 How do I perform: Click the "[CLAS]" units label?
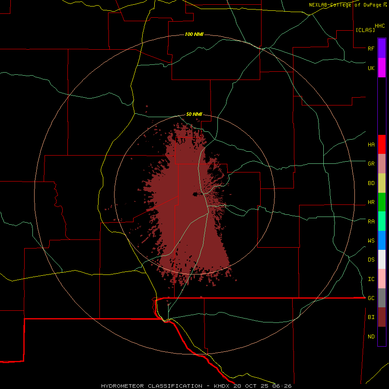tap(365, 30)
